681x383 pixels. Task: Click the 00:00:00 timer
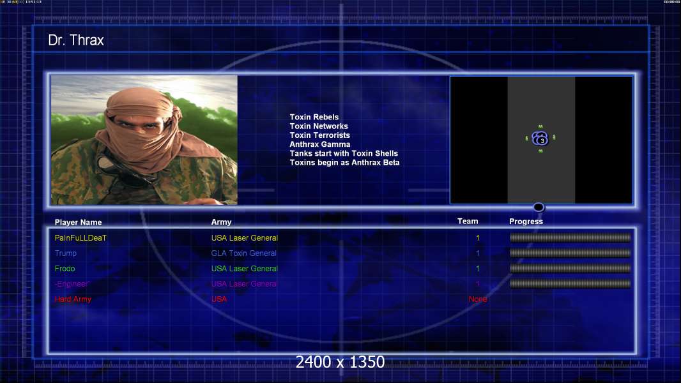click(672, 2)
